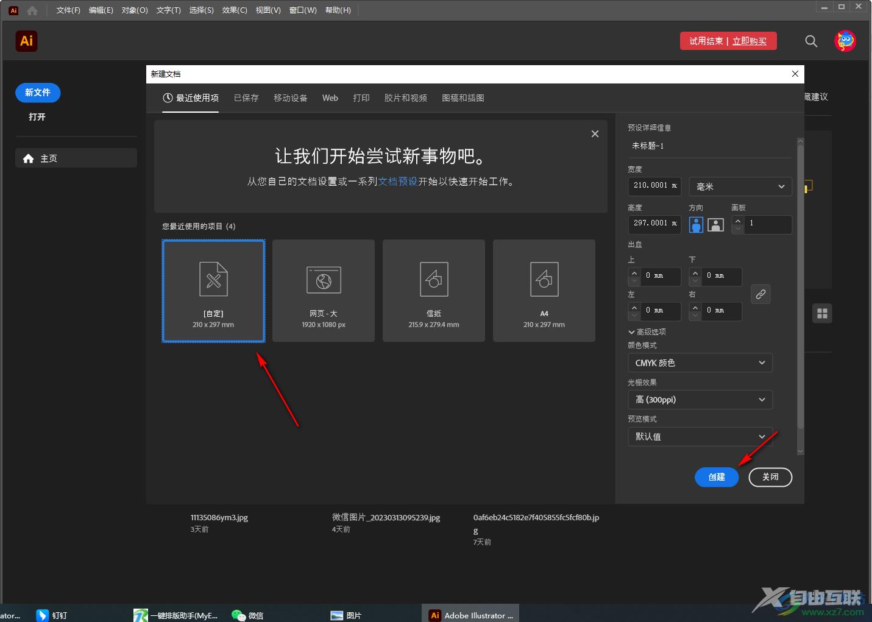872x622 pixels.
Task: Open the 高 (300ppi) raster effects dropdown
Action: click(700, 400)
